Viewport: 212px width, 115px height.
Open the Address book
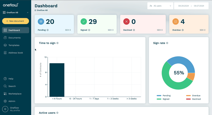pos(16,53)
